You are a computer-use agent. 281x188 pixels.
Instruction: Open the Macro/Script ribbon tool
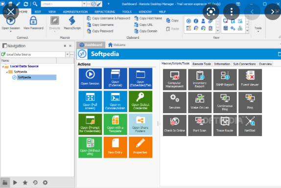(72, 23)
